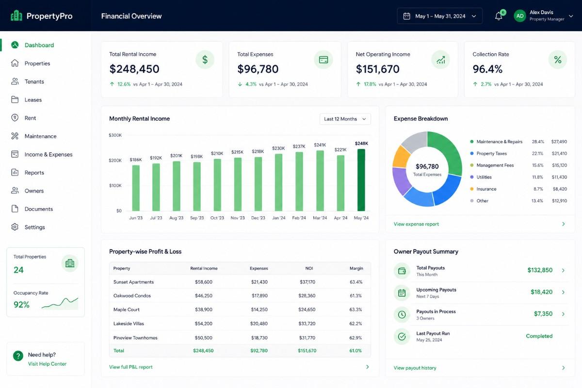
Task: Click the green Maintenance & Repairs legend dot
Action: tap(471, 142)
